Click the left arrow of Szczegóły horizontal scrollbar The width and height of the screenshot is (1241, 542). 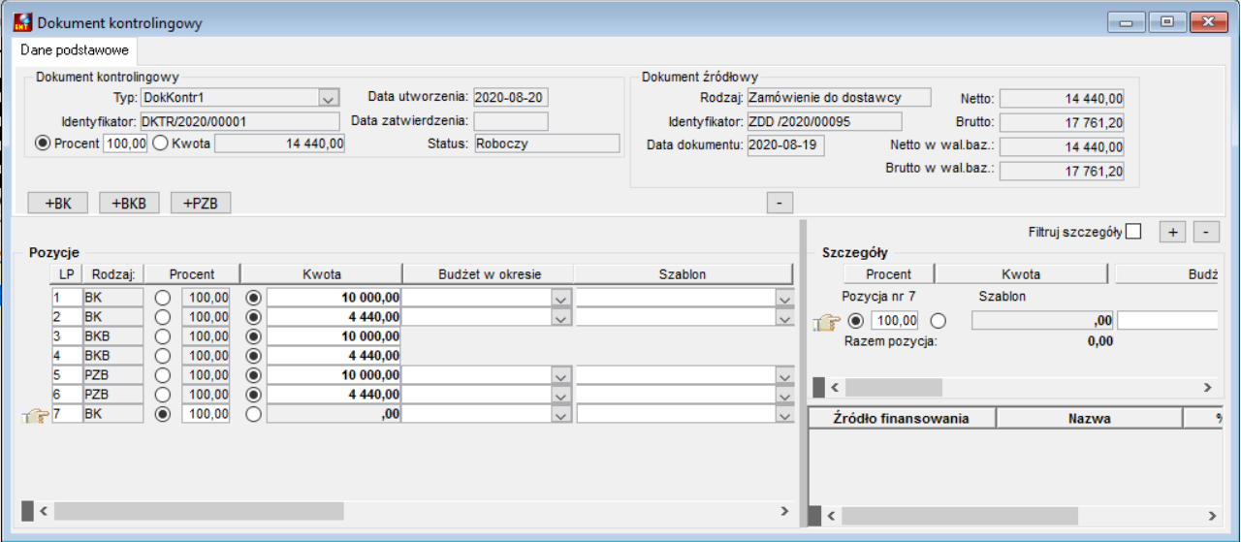[836, 387]
